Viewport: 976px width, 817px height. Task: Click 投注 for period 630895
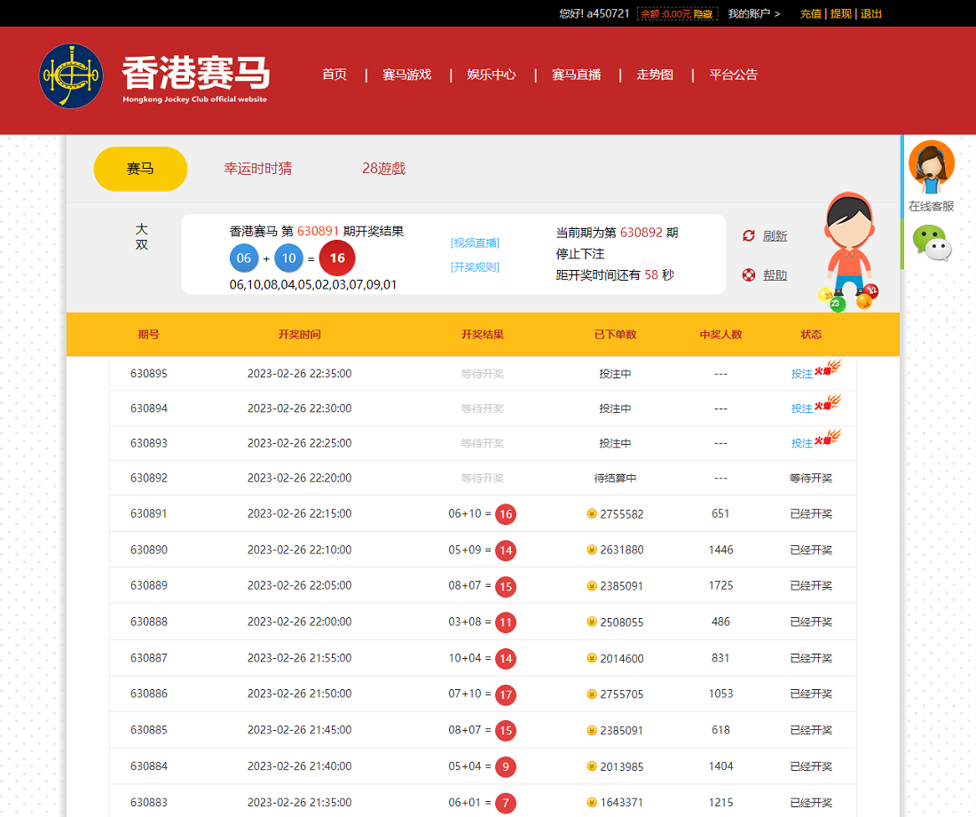pos(801,374)
